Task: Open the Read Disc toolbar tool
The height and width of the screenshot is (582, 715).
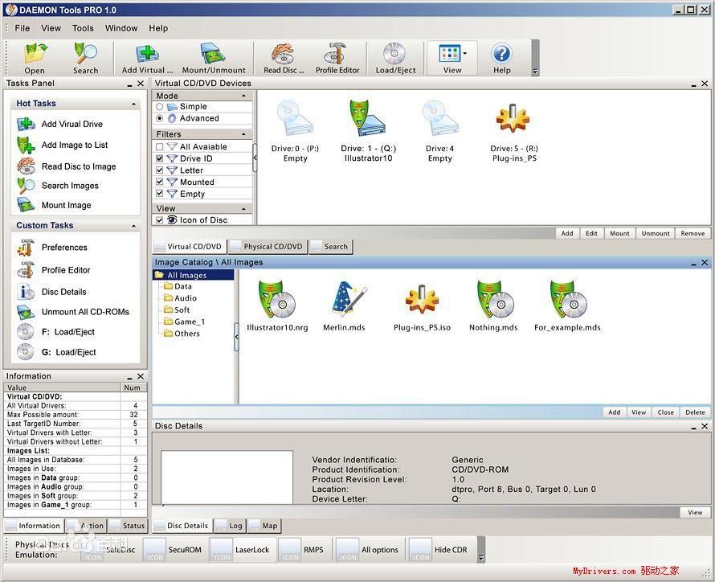Action: [x=284, y=57]
